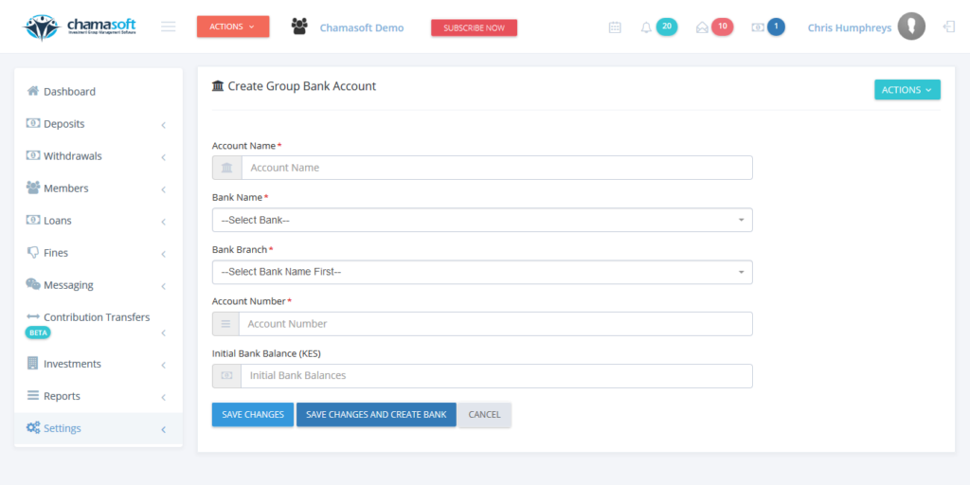Expand the Loans menu chevron
The image size is (970, 485).
164,222
